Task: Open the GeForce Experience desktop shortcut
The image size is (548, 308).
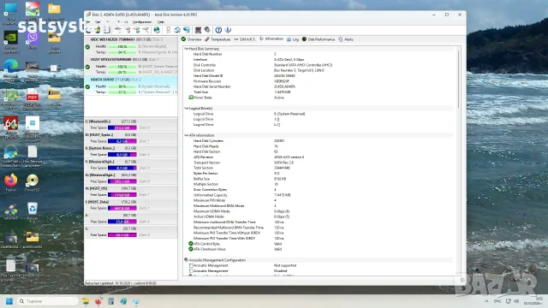Action: [x=11, y=42]
